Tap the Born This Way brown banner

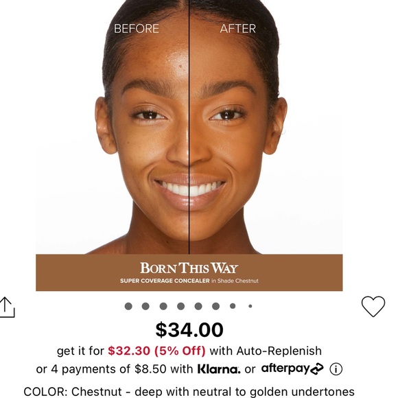tap(189, 272)
